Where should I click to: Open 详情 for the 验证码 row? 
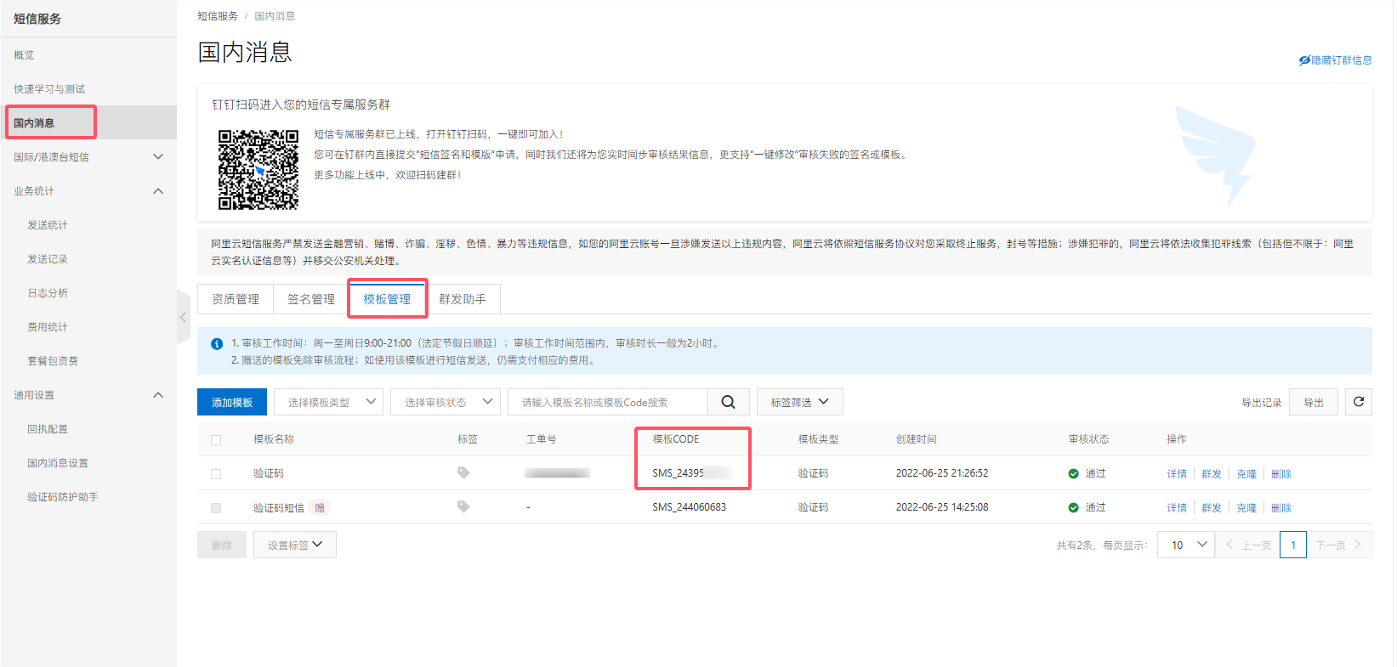(x=1177, y=474)
